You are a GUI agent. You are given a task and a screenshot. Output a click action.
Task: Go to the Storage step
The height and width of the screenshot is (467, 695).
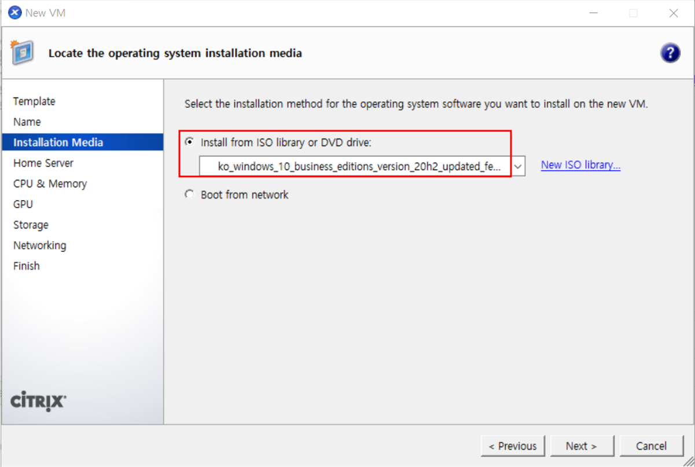tap(31, 225)
